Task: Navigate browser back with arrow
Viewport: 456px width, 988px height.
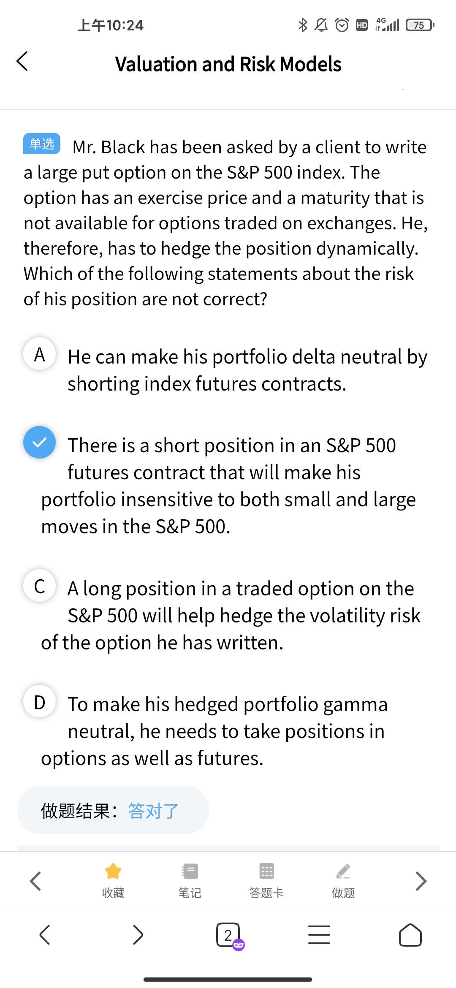Action: [x=45, y=935]
